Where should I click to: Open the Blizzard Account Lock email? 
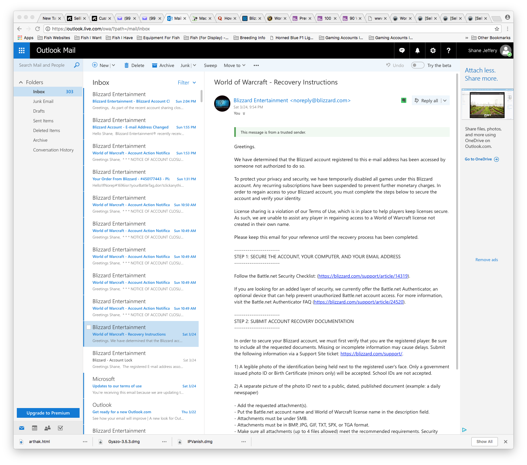[141, 360]
